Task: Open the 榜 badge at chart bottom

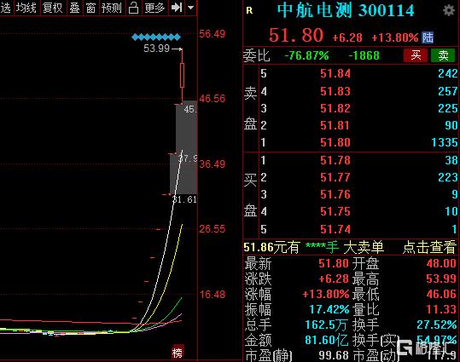Action: point(178,353)
